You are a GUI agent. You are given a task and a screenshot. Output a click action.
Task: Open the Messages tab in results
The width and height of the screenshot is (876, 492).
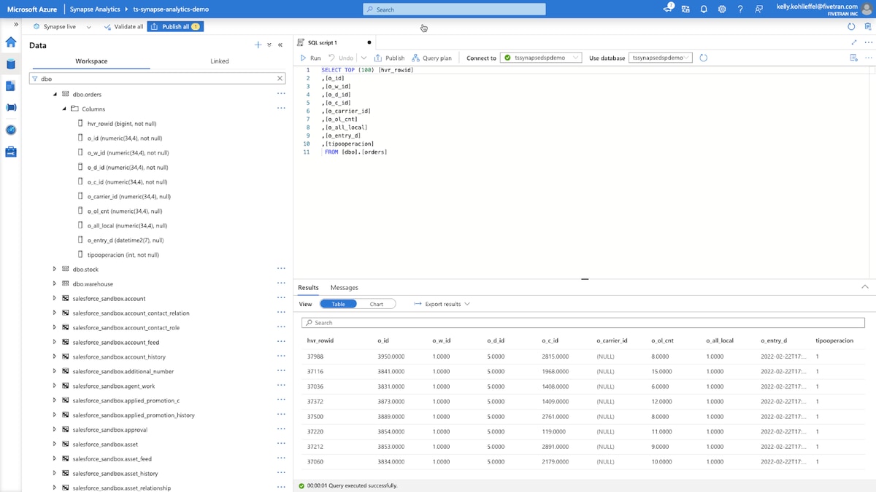pos(345,288)
